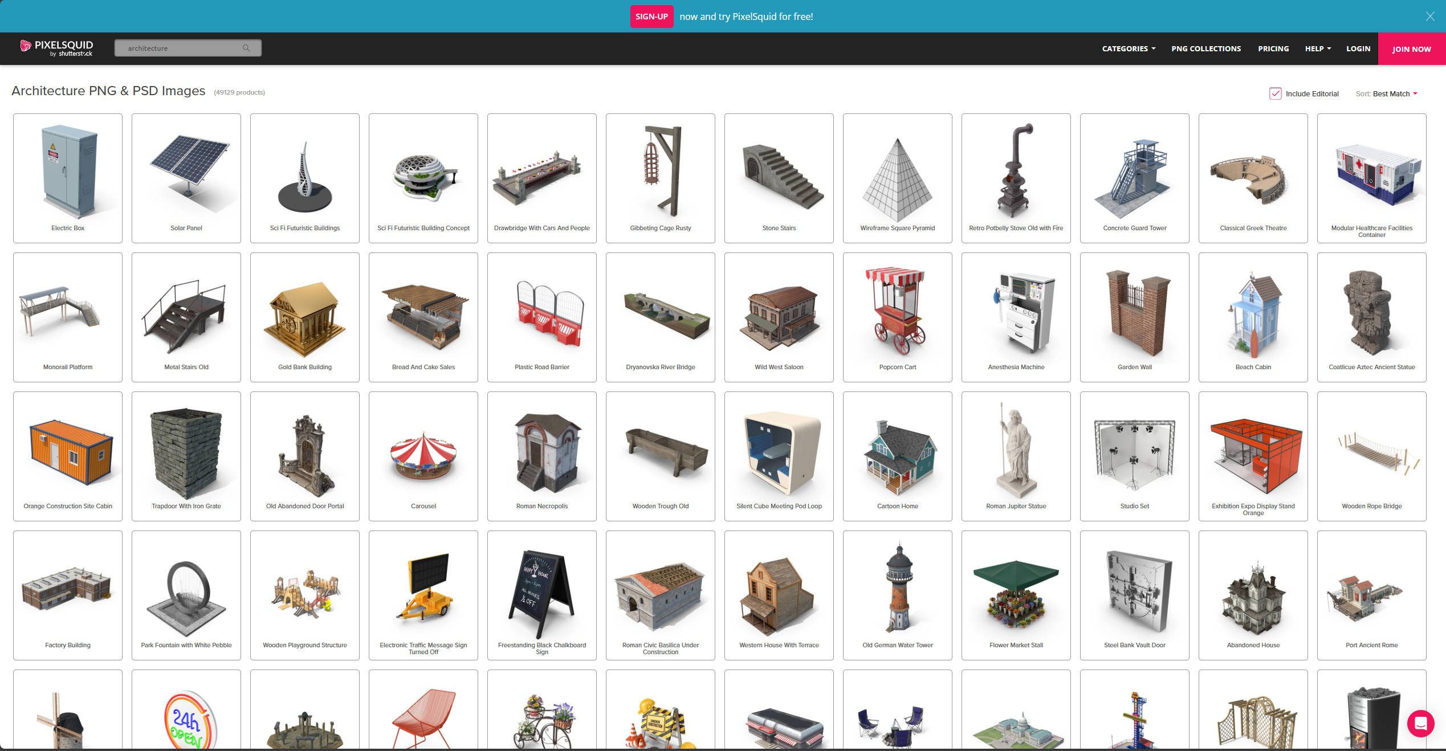Select the Flower Market Stall image

point(1016,595)
